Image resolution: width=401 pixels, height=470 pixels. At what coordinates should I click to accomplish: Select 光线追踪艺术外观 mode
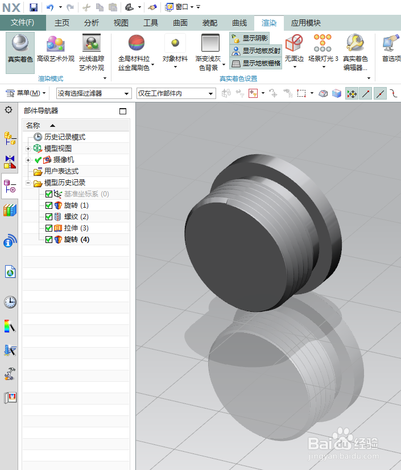(92, 53)
